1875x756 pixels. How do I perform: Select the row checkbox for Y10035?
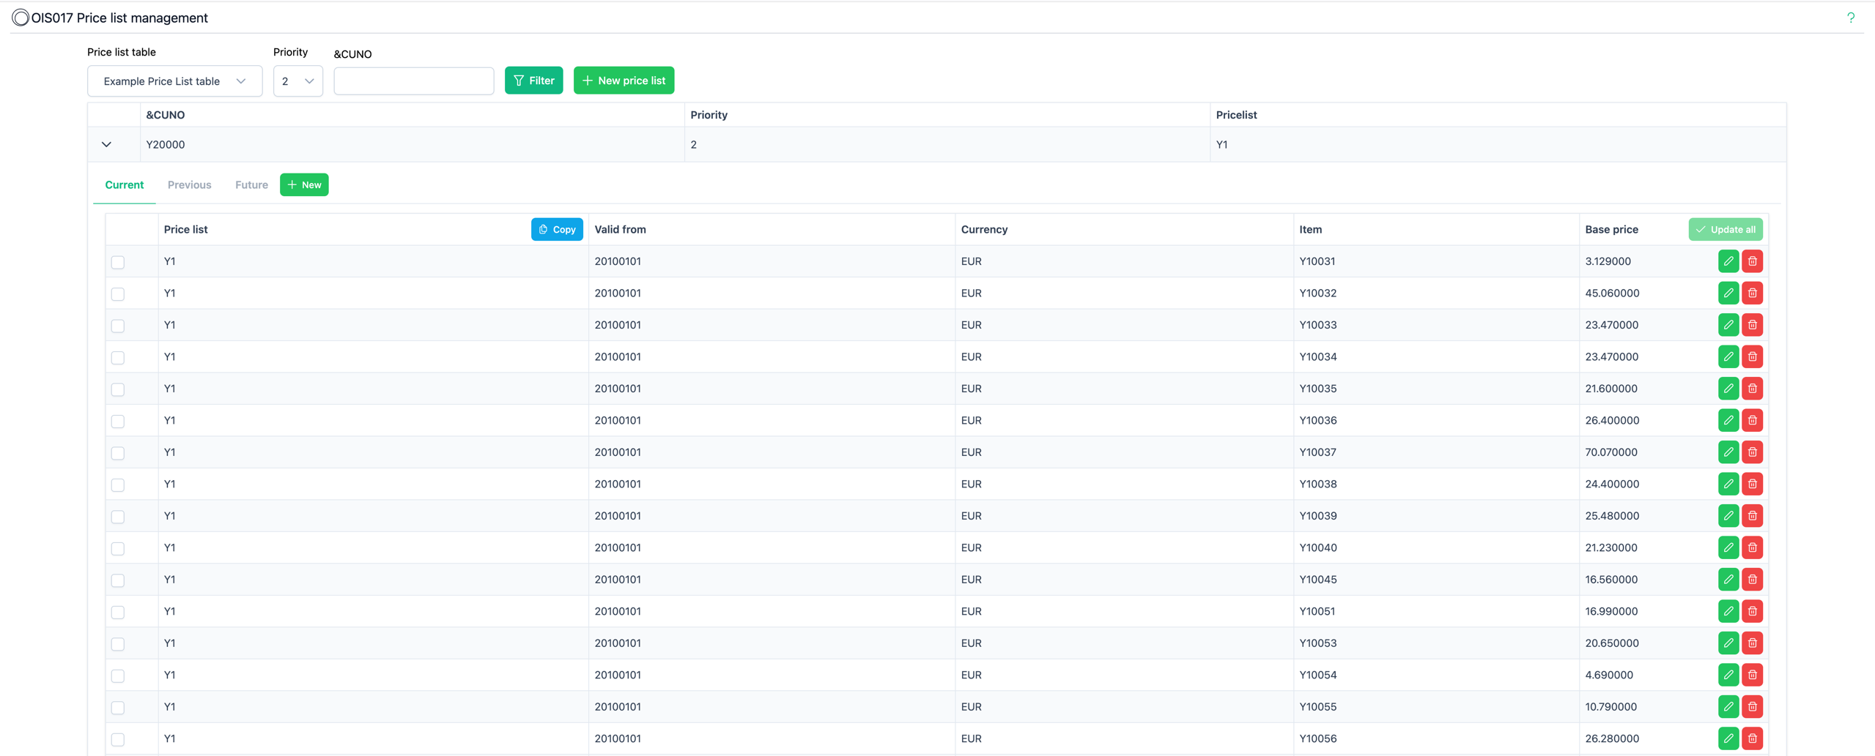tap(118, 389)
